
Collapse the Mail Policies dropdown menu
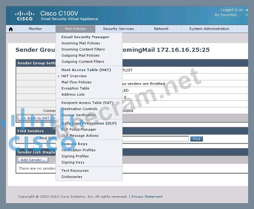tap(75, 29)
